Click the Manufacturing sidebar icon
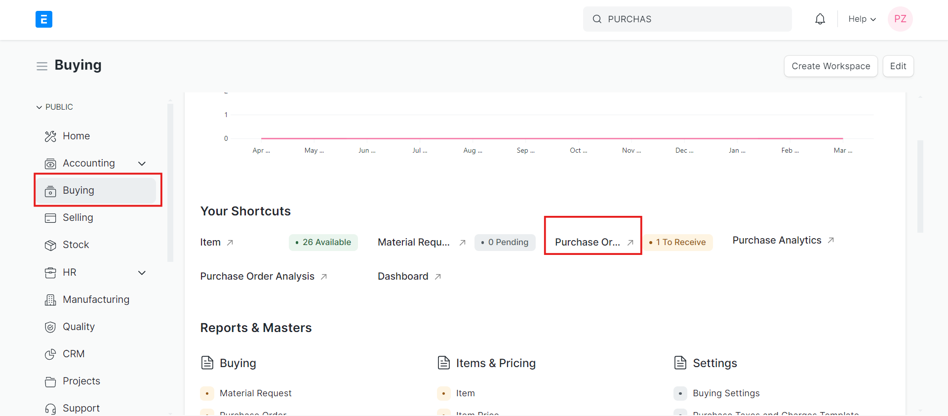 pyautogui.click(x=50, y=300)
